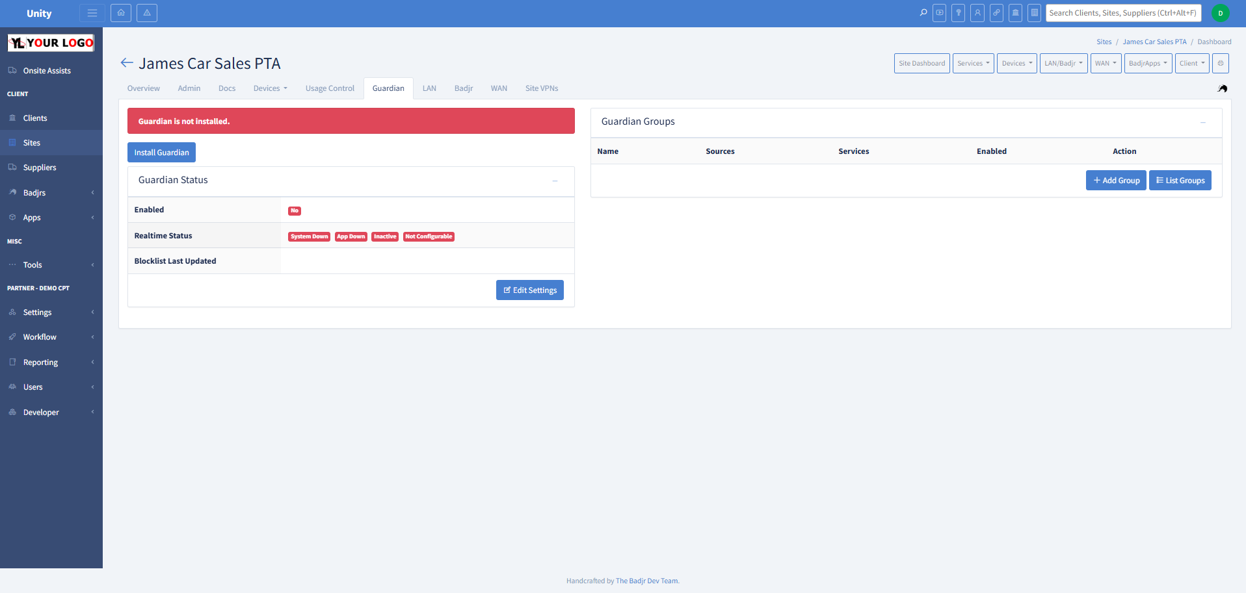Click the calculator grid icon in top bar
1246x593 pixels.
pos(1035,13)
